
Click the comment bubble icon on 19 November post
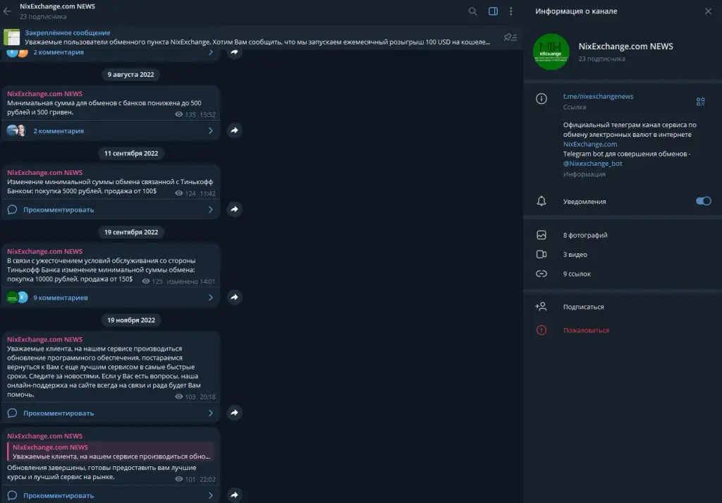tap(13, 413)
